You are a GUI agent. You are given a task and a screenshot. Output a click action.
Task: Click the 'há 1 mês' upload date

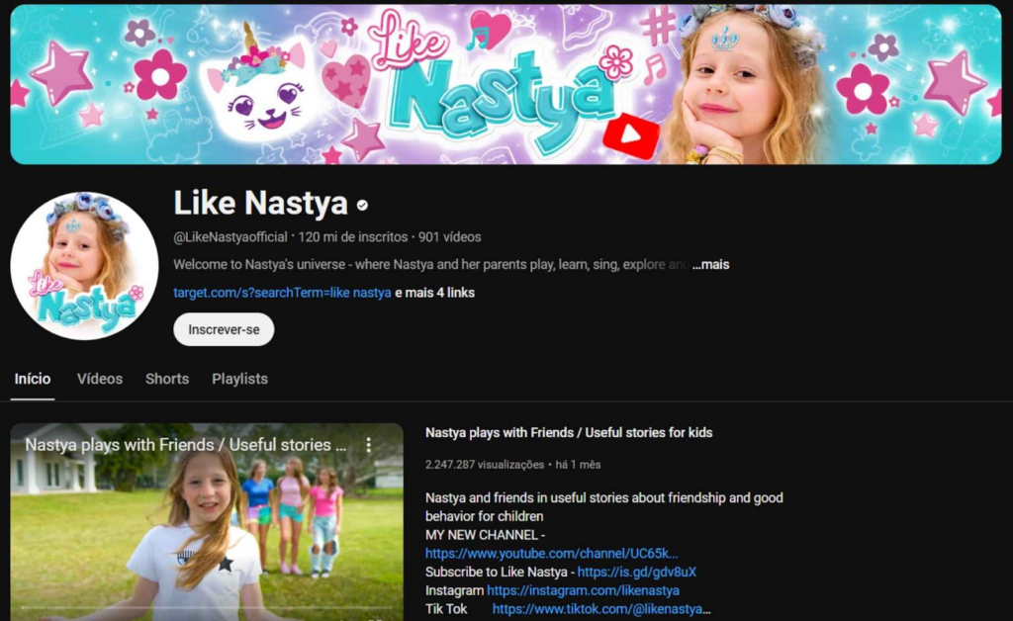pos(578,464)
